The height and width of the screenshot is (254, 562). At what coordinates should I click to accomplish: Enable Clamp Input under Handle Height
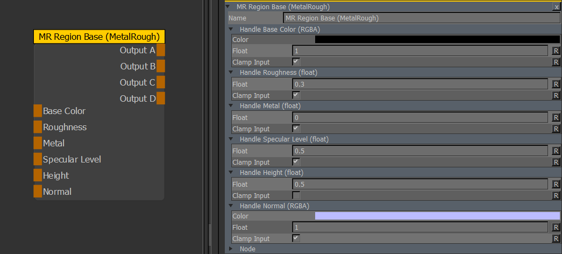tap(296, 195)
